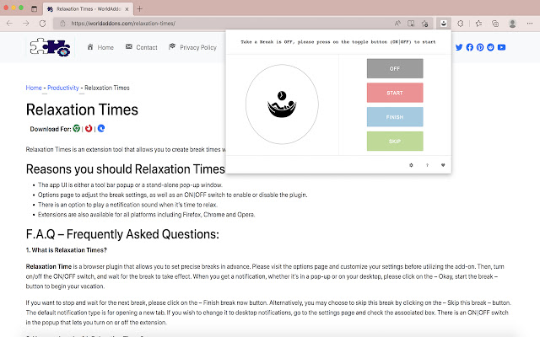Click the browser address bar URL
This screenshot has width=540, height=337.
click(x=123, y=24)
